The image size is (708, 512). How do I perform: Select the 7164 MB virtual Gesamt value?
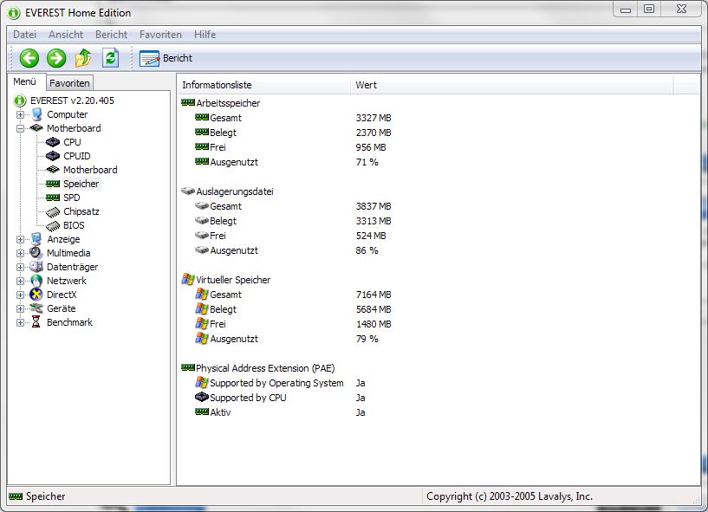click(x=373, y=295)
